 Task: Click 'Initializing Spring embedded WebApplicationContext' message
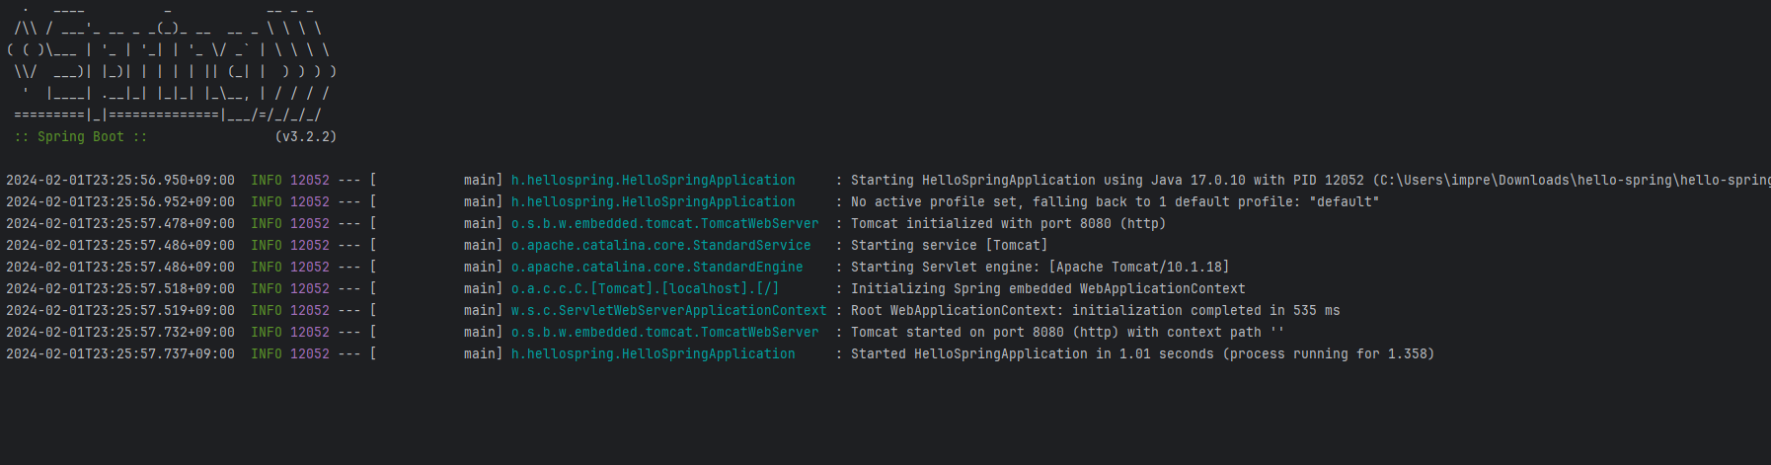click(1048, 289)
